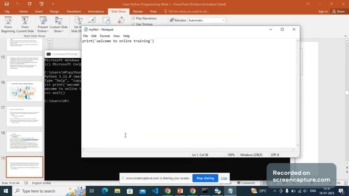Select slide 19 thumbnail

click(25, 167)
